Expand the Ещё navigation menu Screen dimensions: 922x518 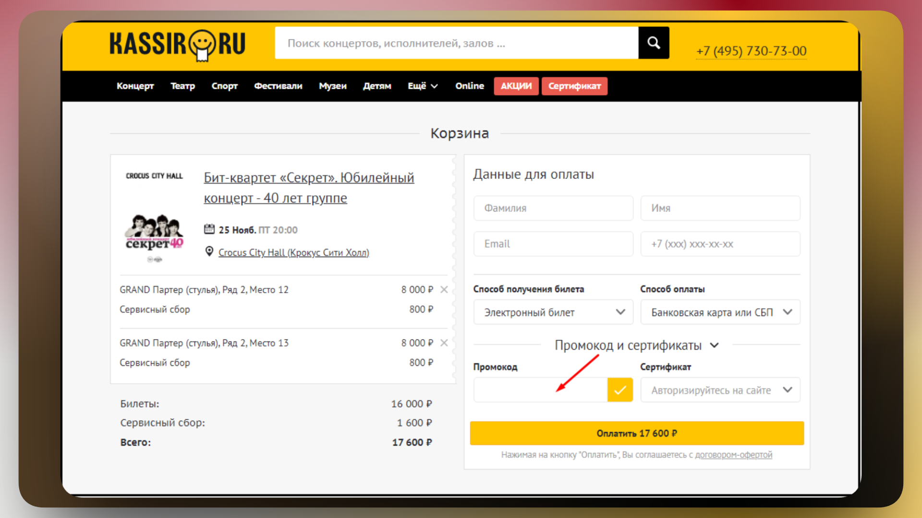click(422, 86)
